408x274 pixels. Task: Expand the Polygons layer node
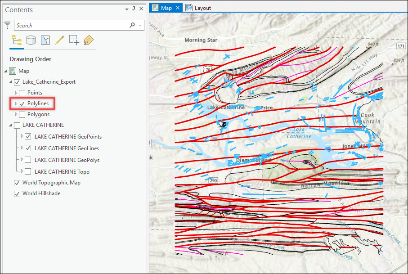pos(16,115)
